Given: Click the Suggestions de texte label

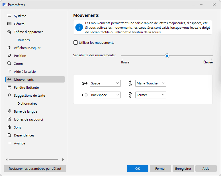Looking at the screenshot, I should click(29, 96).
